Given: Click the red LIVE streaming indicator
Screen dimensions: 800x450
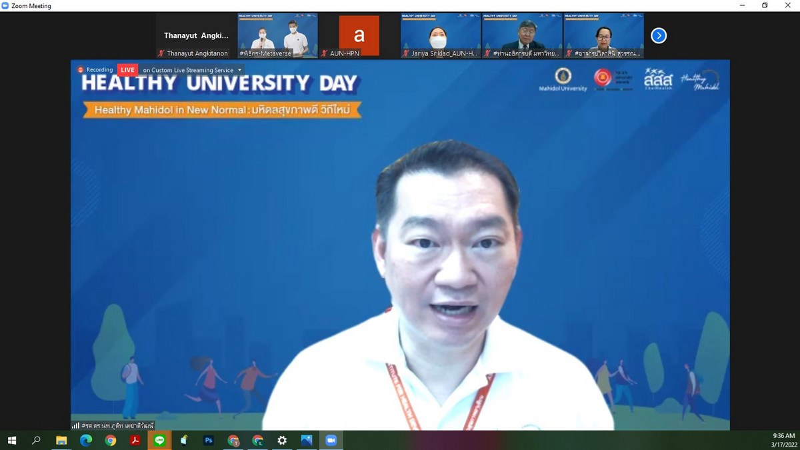Looking at the screenshot, I should point(127,70).
